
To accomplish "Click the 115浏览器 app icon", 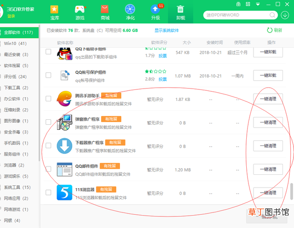I will pos(64,193).
